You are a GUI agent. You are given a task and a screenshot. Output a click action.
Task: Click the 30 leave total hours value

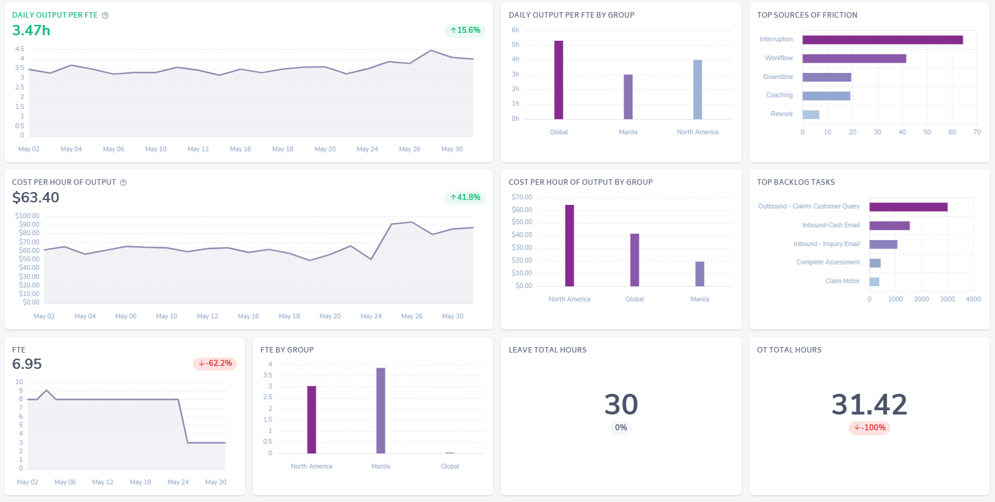click(x=621, y=404)
